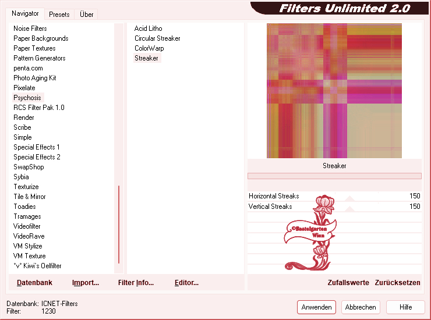The width and height of the screenshot is (431, 320).
Task: Open help via Hilfe button
Action: [x=405, y=307]
